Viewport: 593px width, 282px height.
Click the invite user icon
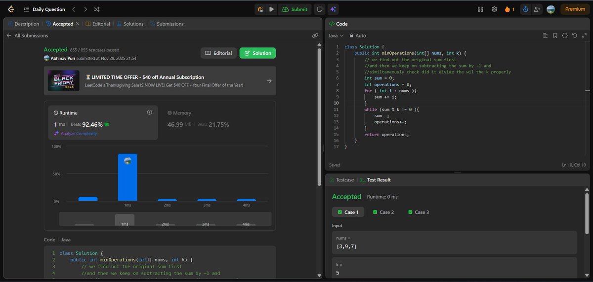537,9
